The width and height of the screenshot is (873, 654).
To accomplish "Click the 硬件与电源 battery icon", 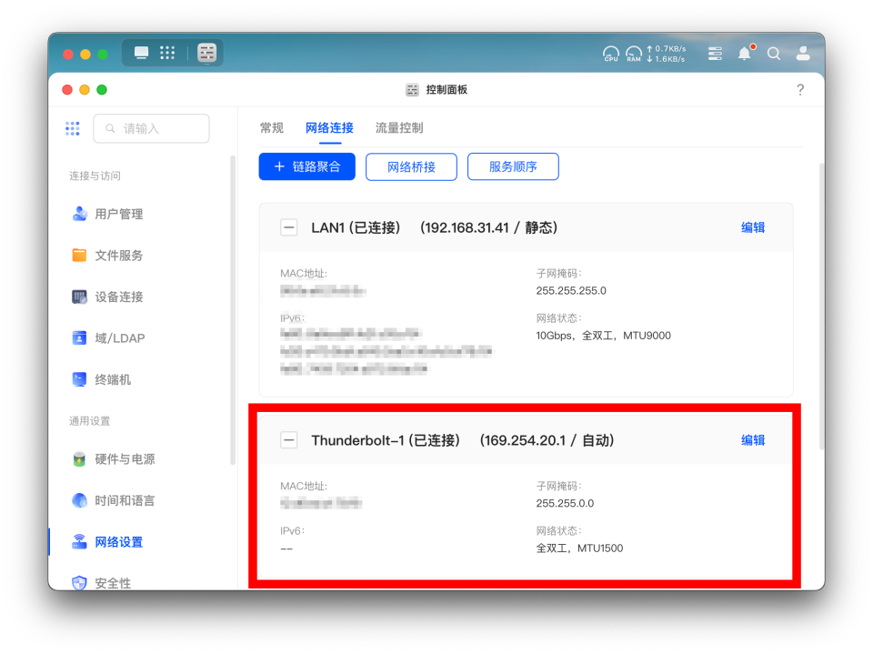I will [80, 459].
